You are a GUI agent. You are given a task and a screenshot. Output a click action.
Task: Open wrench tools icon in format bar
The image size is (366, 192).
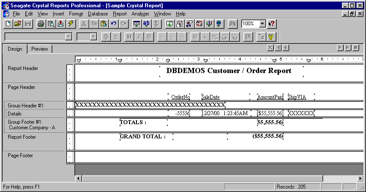pyautogui.click(x=271, y=37)
